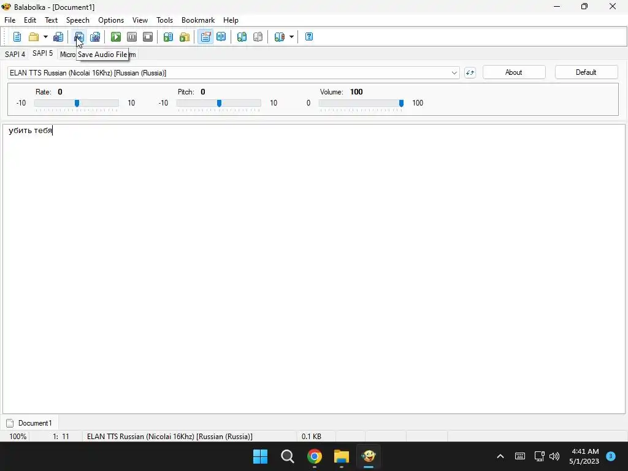Screen dimensions: 628x471
Task: Click in the text editing area
Action: point(313,269)
